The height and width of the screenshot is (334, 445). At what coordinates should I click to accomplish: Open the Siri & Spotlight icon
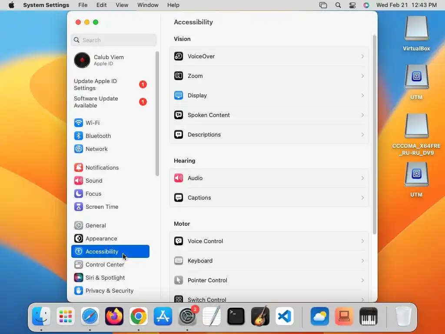(79, 278)
